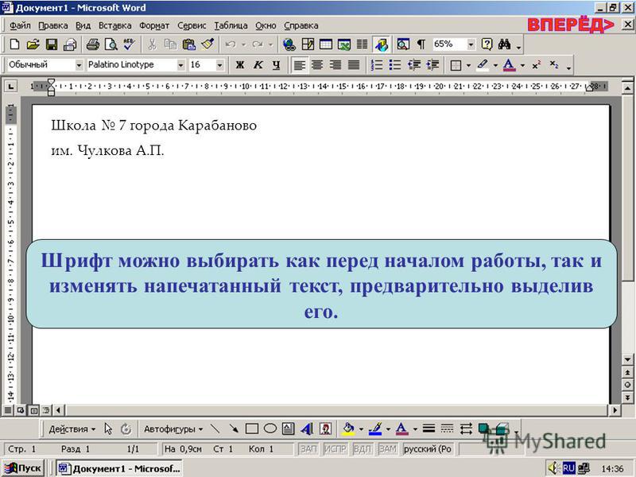Viewport: 636px width, 477px height.
Task: Expand Автофигуры menu
Action: (x=173, y=429)
